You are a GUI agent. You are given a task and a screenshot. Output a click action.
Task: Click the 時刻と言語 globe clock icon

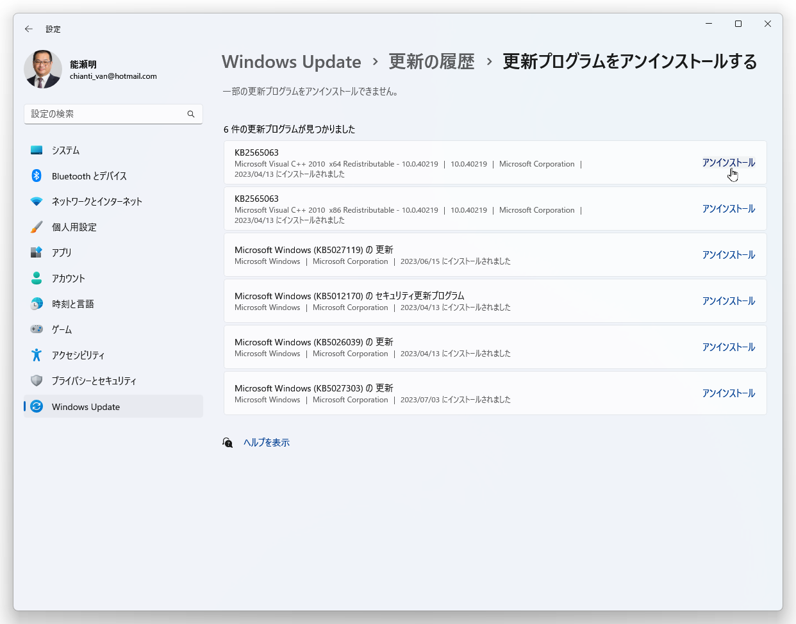coord(37,304)
